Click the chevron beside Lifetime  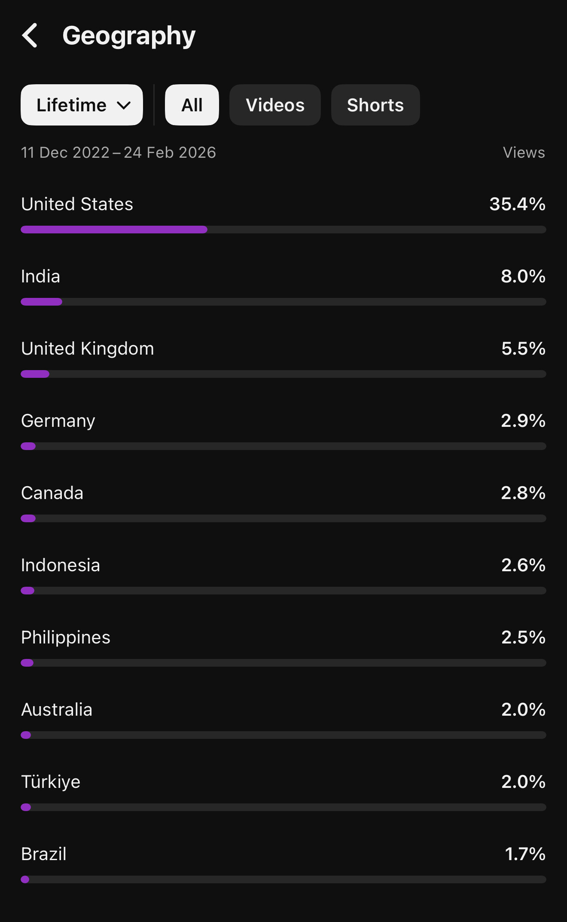[124, 105]
